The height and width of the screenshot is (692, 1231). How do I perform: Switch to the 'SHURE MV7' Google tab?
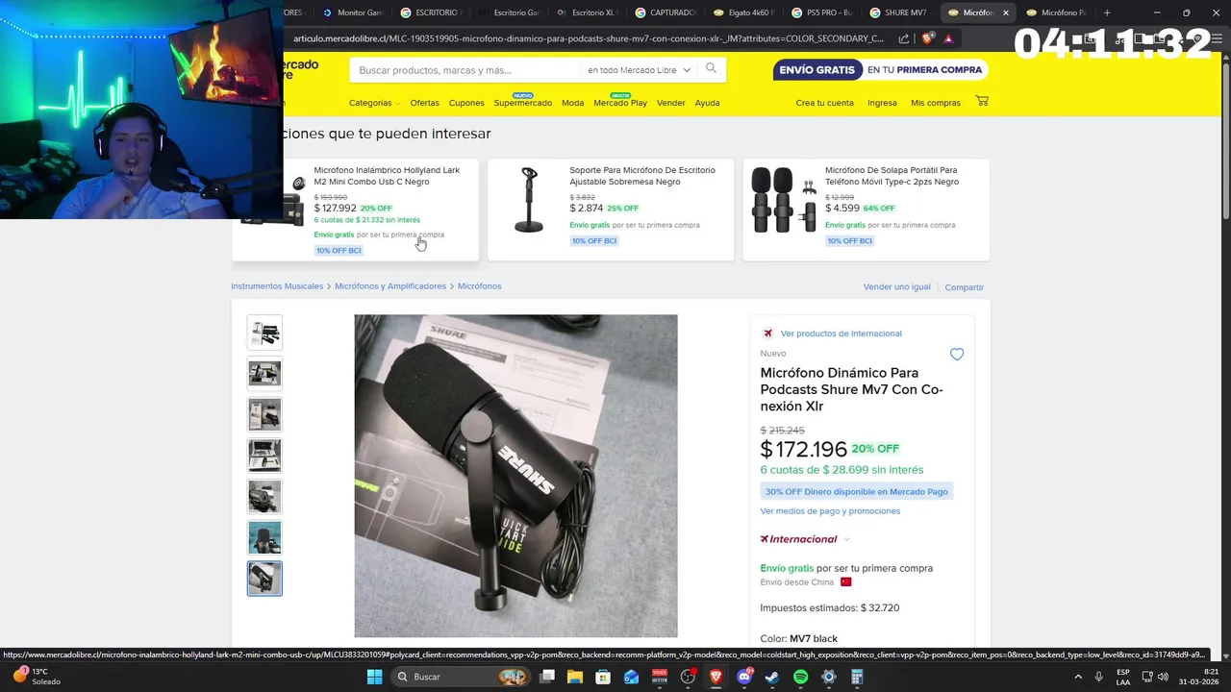coord(900,12)
